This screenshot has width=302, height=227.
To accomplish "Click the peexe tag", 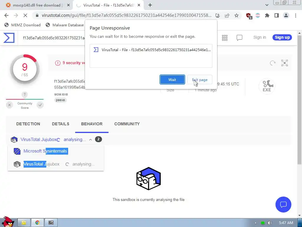I will coord(60,100).
